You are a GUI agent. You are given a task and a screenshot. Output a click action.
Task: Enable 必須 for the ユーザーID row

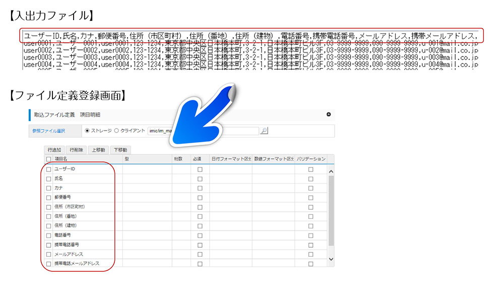coord(200,169)
